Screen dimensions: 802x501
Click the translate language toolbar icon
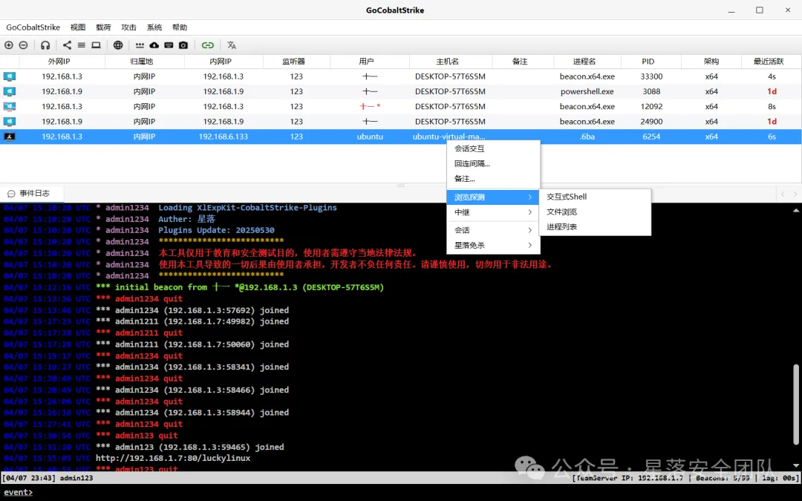232,45
